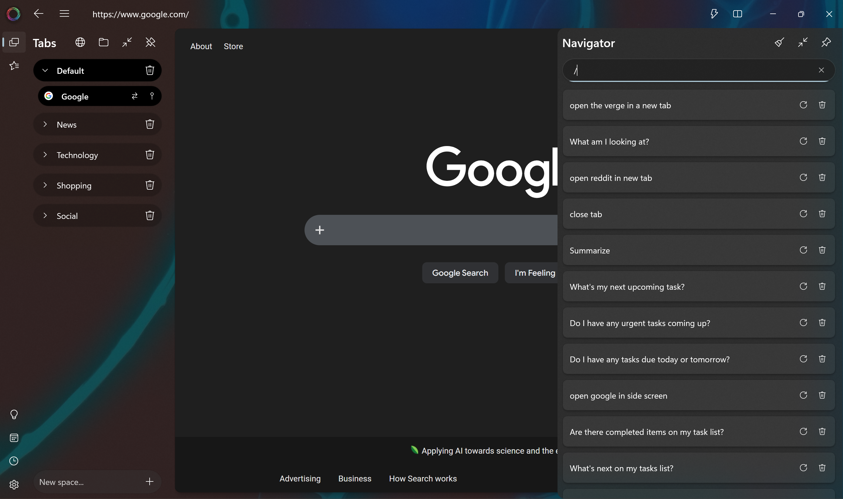The width and height of the screenshot is (843, 499).
Task: Expand the Technology space
Action: (x=45, y=155)
